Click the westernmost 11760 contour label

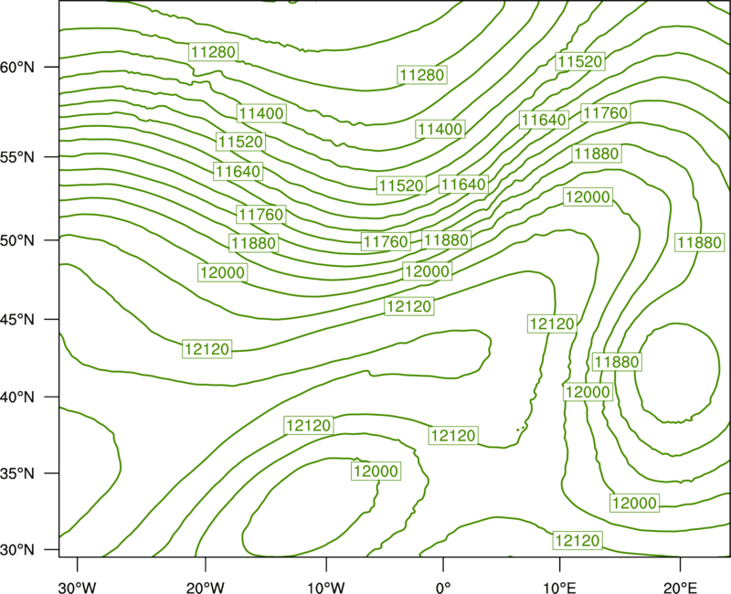tap(261, 215)
